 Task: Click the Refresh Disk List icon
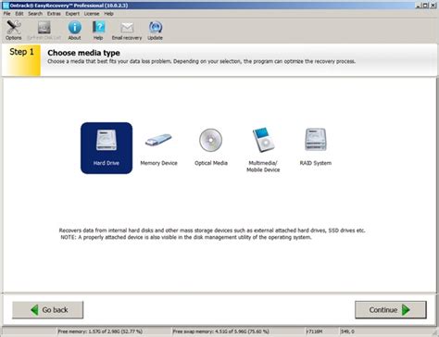[44, 30]
